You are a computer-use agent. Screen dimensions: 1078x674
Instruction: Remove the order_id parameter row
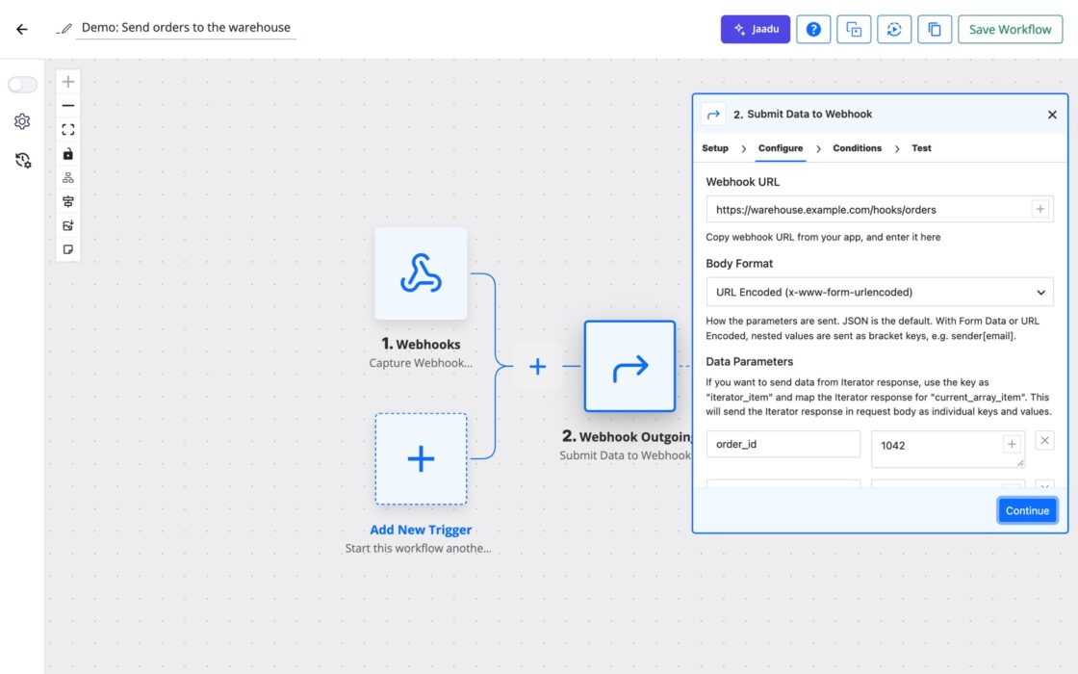point(1044,441)
